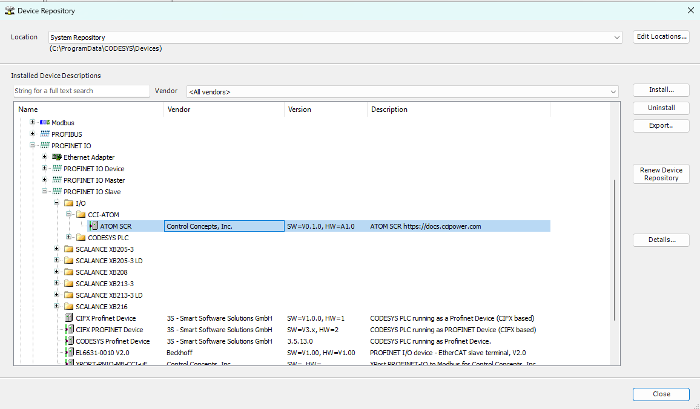The height and width of the screenshot is (409, 700).
Task: Expand the Modbus tree node
Action: pyautogui.click(x=33, y=123)
